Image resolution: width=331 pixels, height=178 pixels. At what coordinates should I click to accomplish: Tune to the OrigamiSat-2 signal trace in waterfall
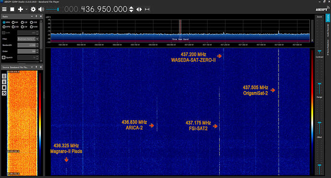(x=278, y=112)
